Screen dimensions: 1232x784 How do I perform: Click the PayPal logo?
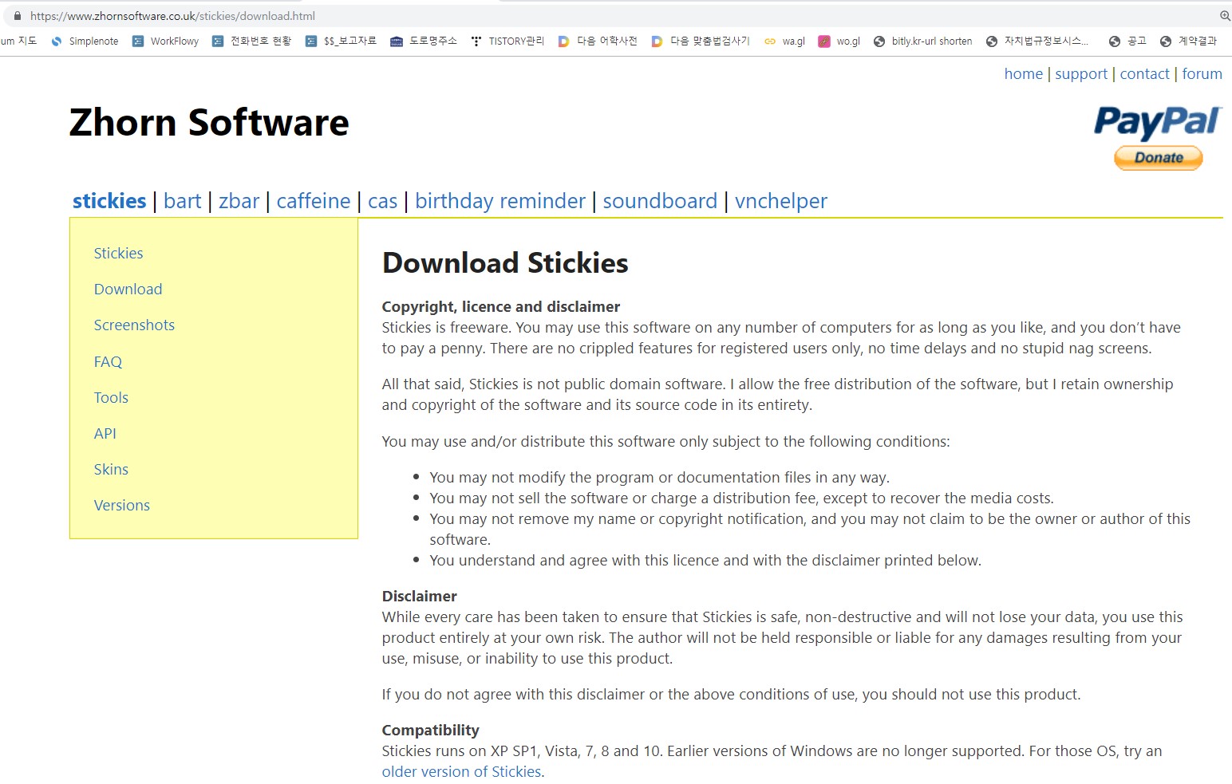[1157, 123]
